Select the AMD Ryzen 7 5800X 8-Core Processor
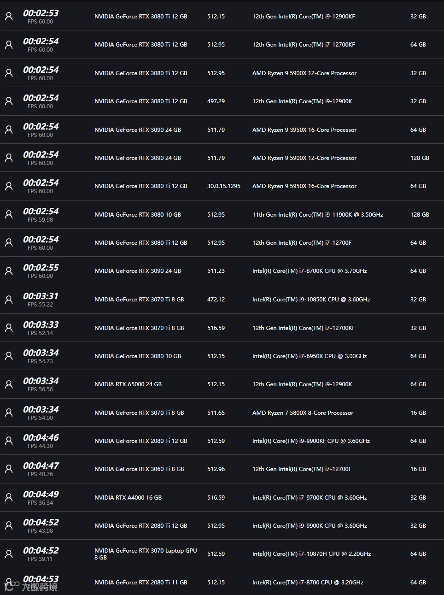Screen dimensions: 444x595 click(303, 413)
